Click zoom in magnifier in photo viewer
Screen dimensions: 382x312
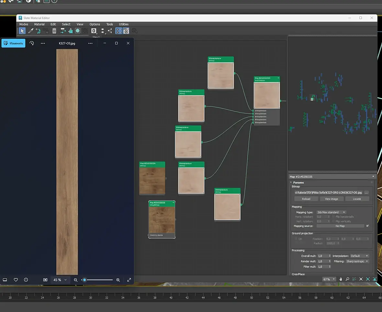click(118, 280)
